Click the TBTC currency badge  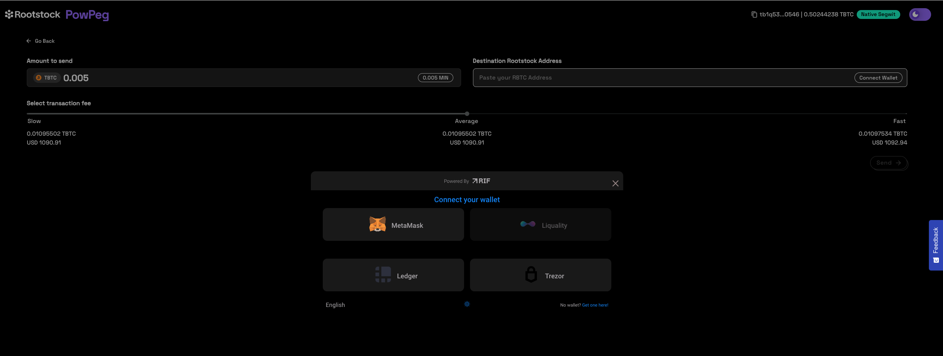pos(47,78)
